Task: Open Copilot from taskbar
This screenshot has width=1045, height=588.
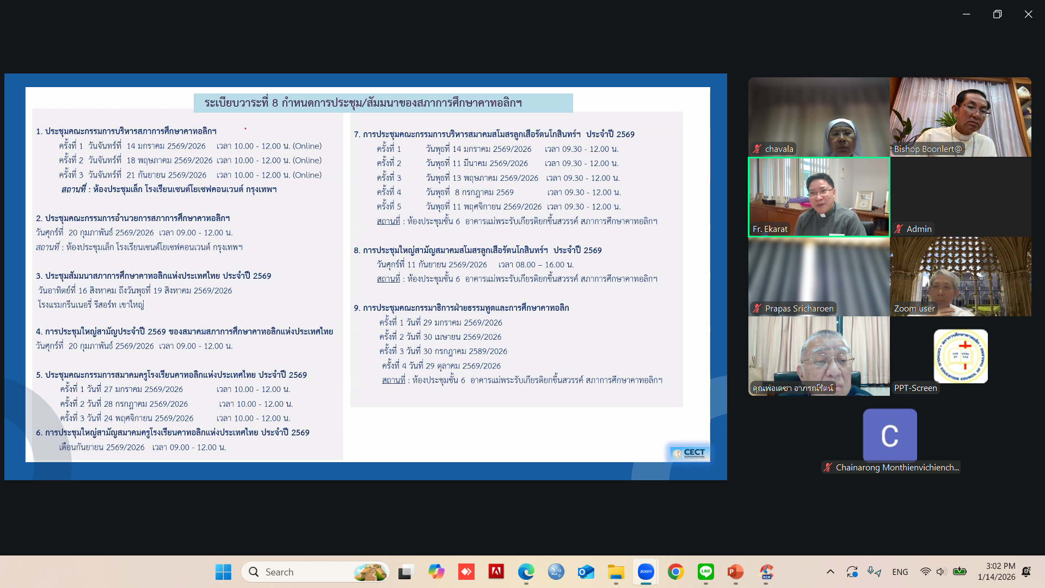Action: point(436,572)
